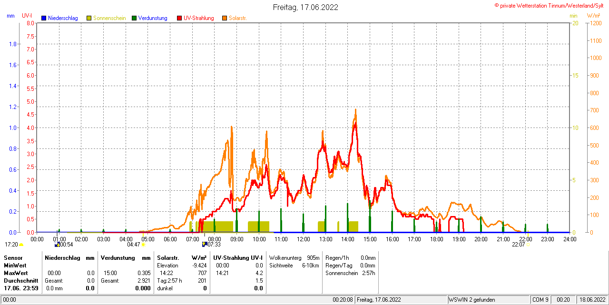The image size is (609, 305).
Task: Click the Sensor header in the table
Action: coord(13,257)
